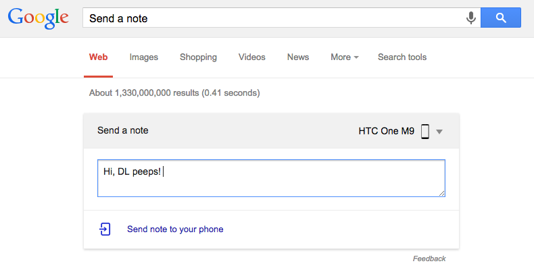Click the Google logo
534x274 pixels.
[40, 19]
